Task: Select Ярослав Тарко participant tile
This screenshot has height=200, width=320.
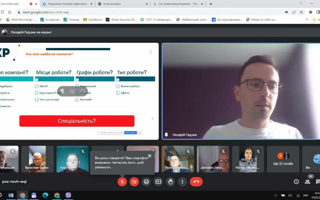Action: [x=37, y=159]
